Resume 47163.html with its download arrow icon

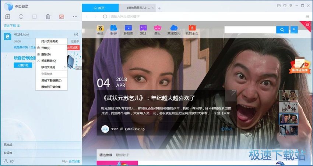(x=76, y=35)
